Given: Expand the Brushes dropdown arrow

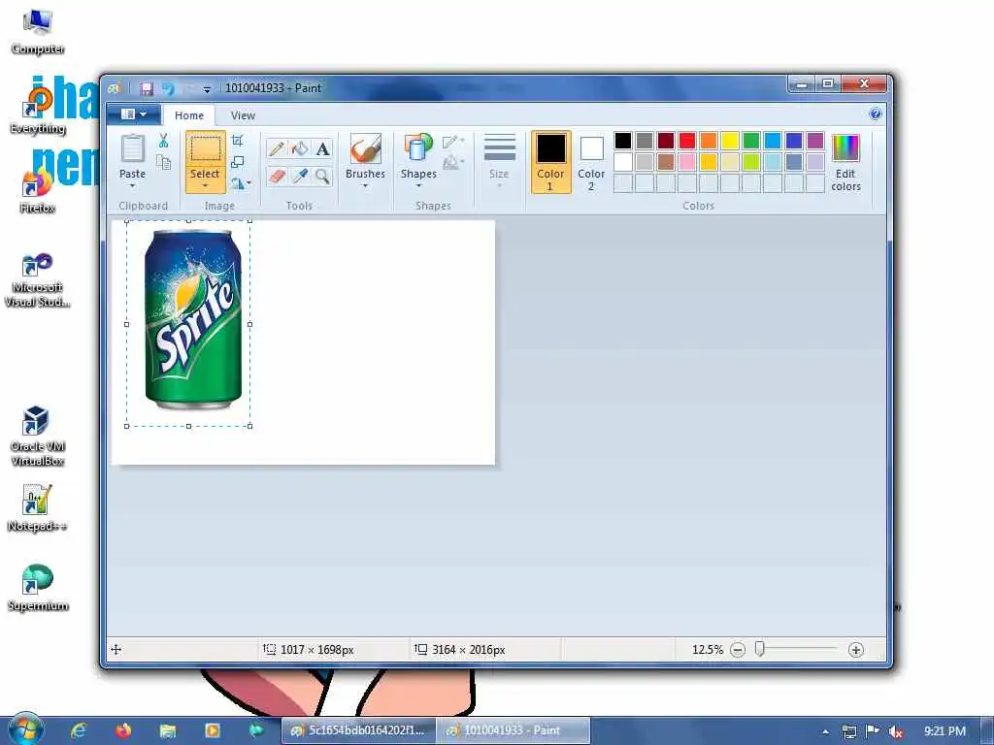Looking at the screenshot, I should click(365, 186).
